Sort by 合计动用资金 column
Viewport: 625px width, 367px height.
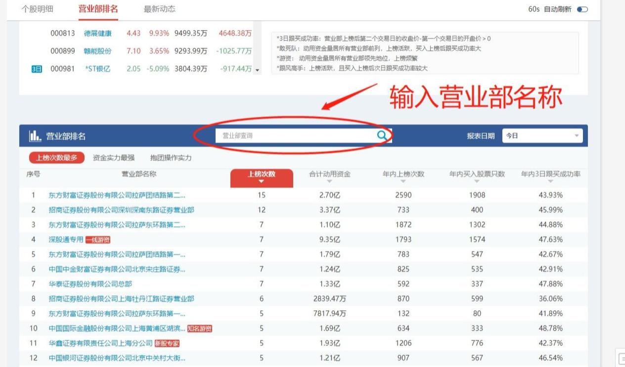click(x=329, y=177)
